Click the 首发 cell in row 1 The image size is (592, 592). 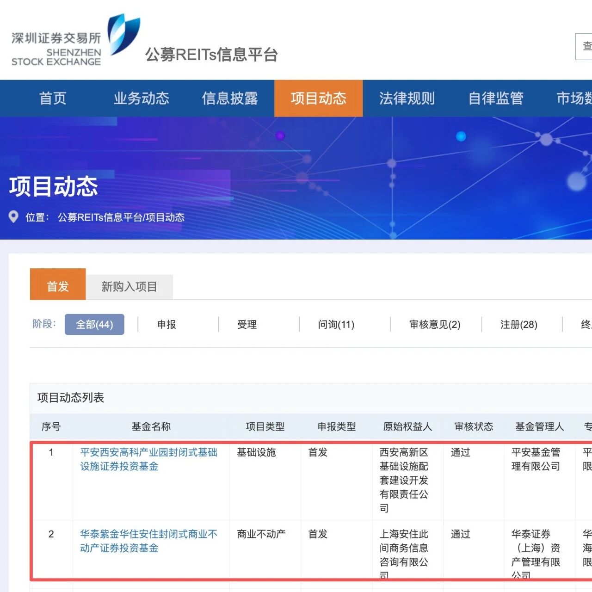click(x=318, y=452)
